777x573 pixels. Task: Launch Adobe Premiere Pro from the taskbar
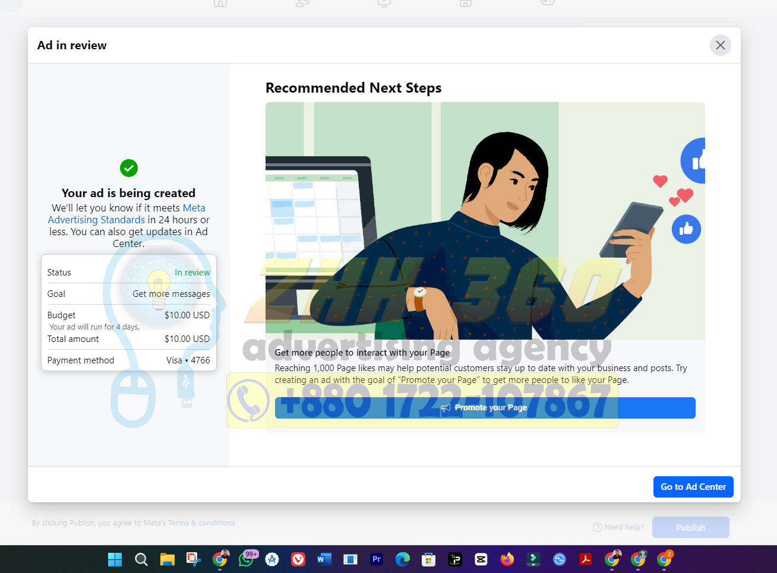(377, 559)
